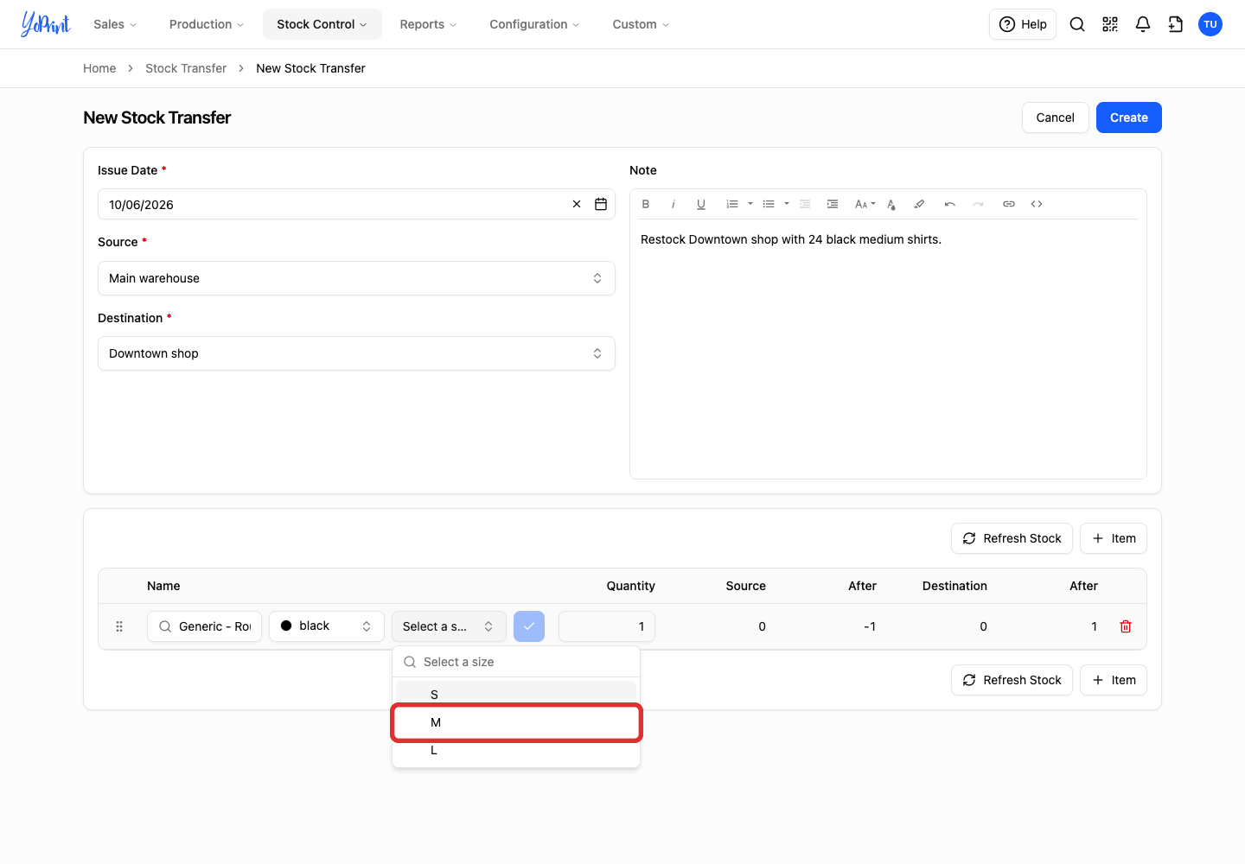Click the lower Refresh Stock button
This screenshot has height=864, width=1245.
coord(1012,680)
